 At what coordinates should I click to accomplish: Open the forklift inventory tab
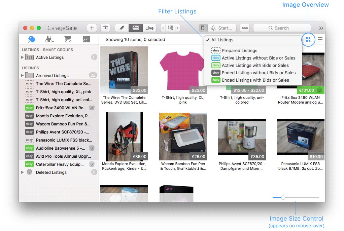tap(49, 39)
